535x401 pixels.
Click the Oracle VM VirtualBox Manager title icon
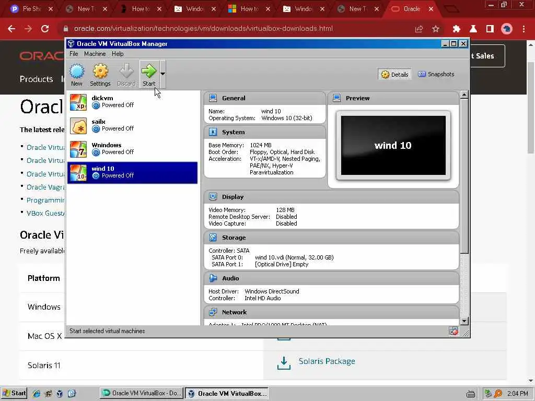71,44
